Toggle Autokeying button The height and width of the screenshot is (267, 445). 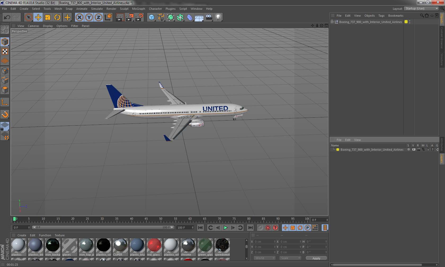point(268,228)
